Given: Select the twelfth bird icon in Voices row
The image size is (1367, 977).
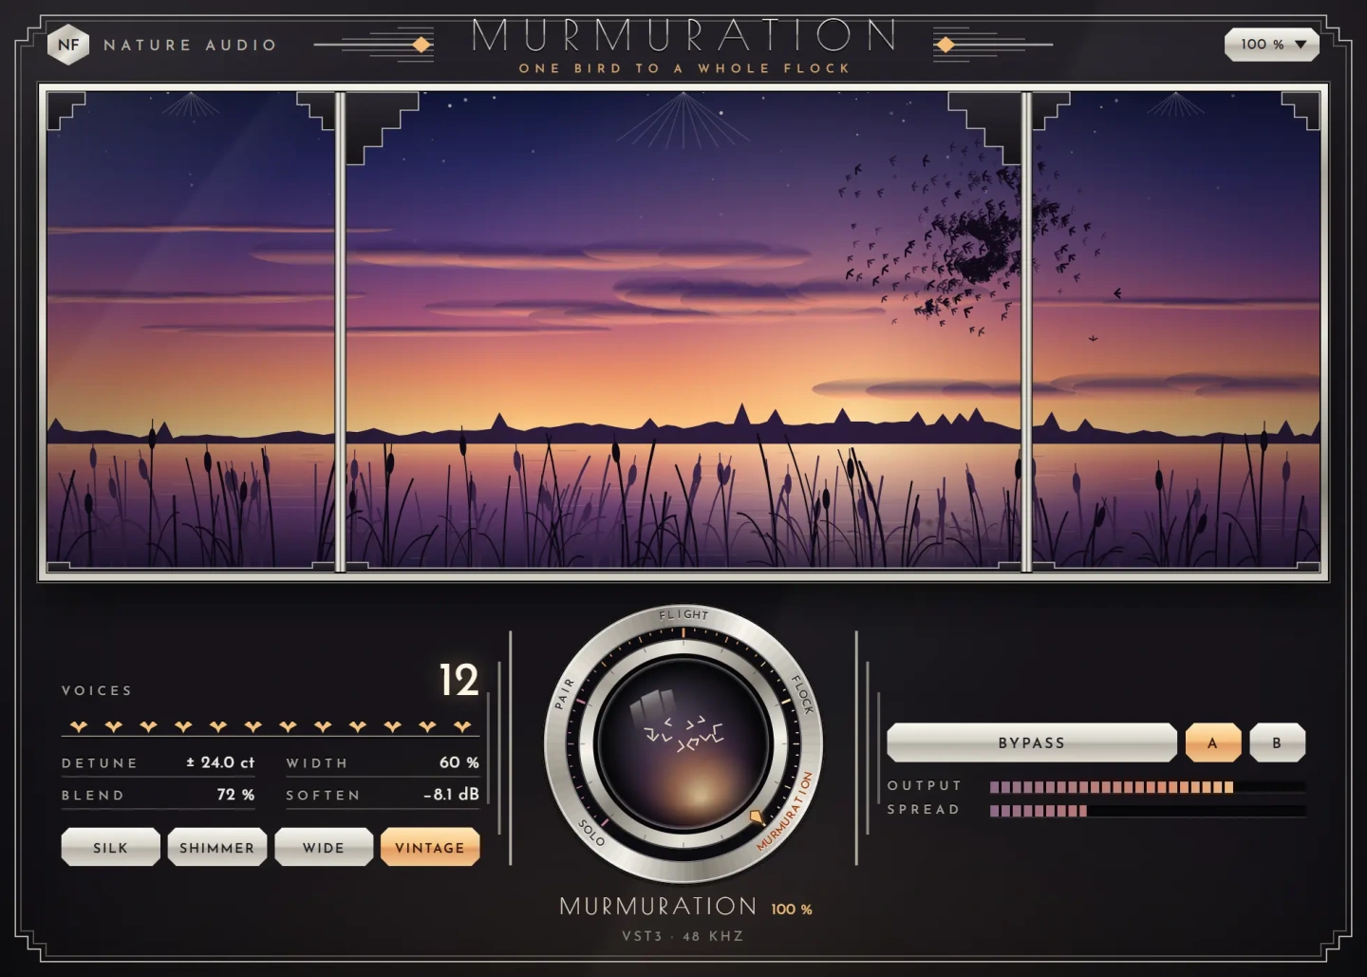Looking at the screenshot, I should [462, 726].
